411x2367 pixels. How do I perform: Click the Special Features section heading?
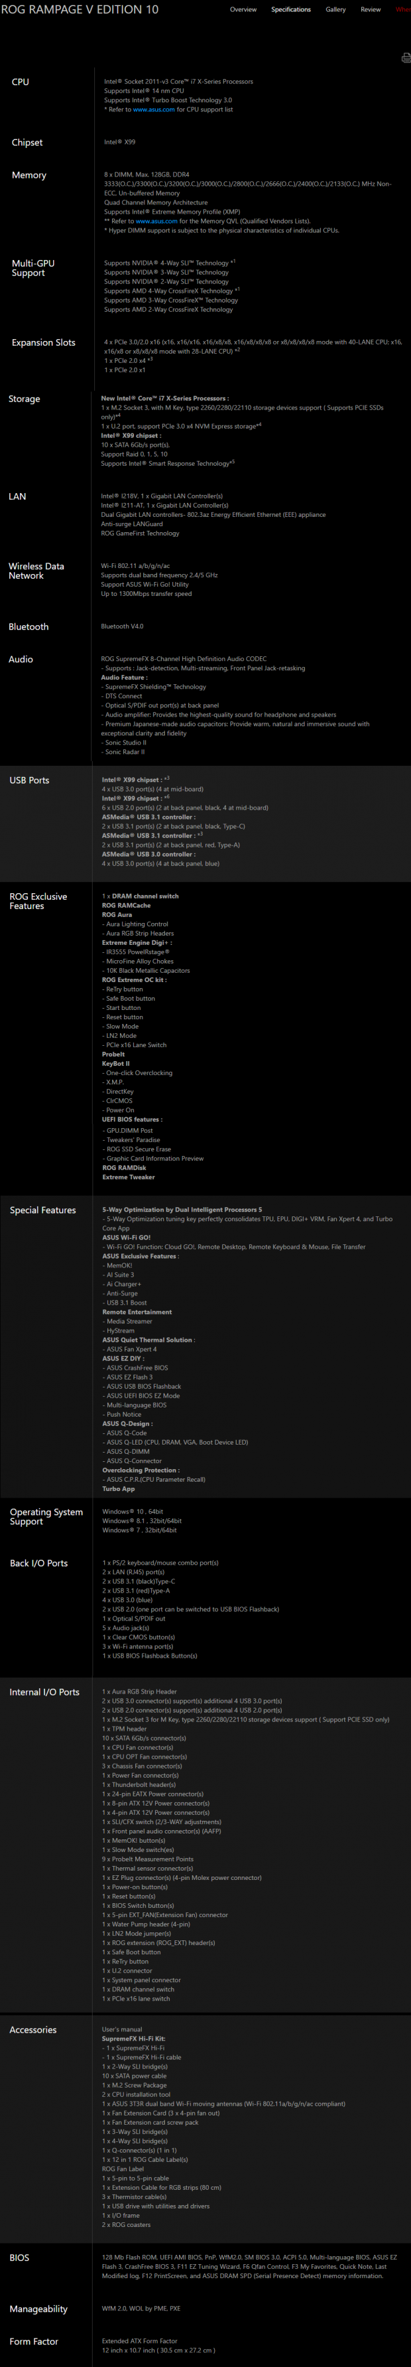42,1209
